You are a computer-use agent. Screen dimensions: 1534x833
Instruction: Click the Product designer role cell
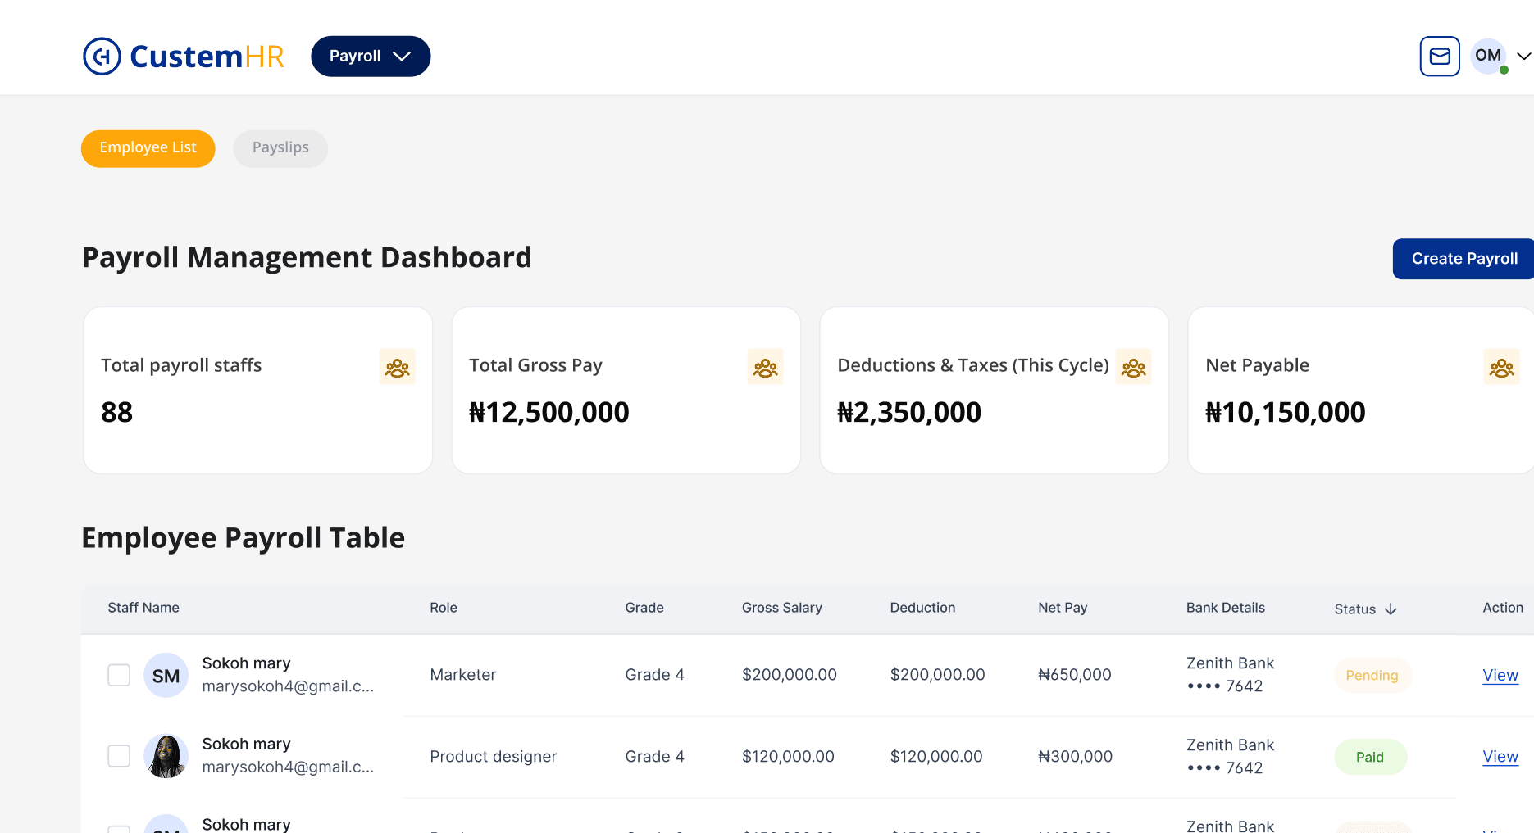tap(494, 757)
